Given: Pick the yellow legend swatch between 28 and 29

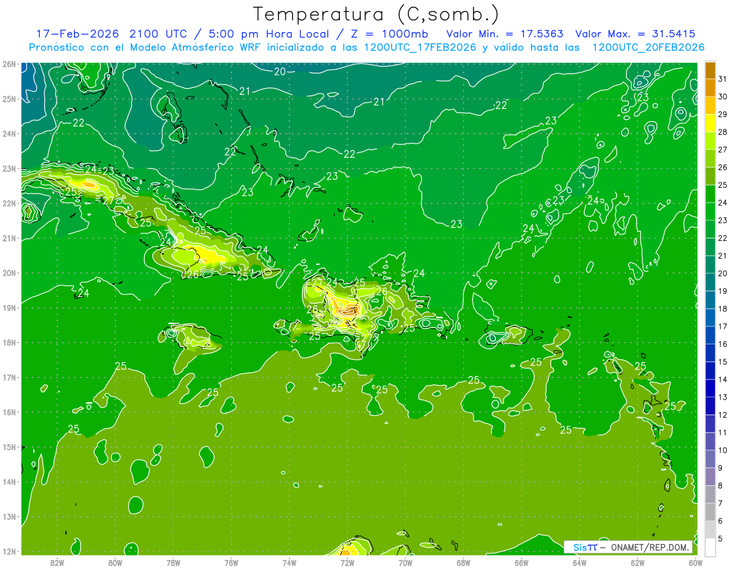Looking at the screenshot, I should pos(710,123).
